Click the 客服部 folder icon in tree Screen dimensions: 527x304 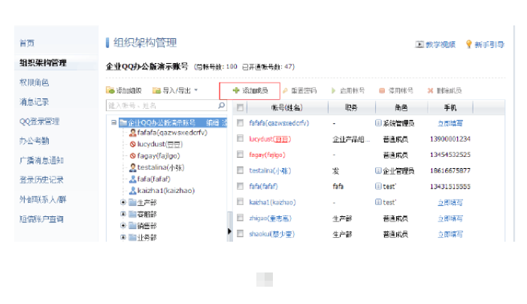point(133,214)
